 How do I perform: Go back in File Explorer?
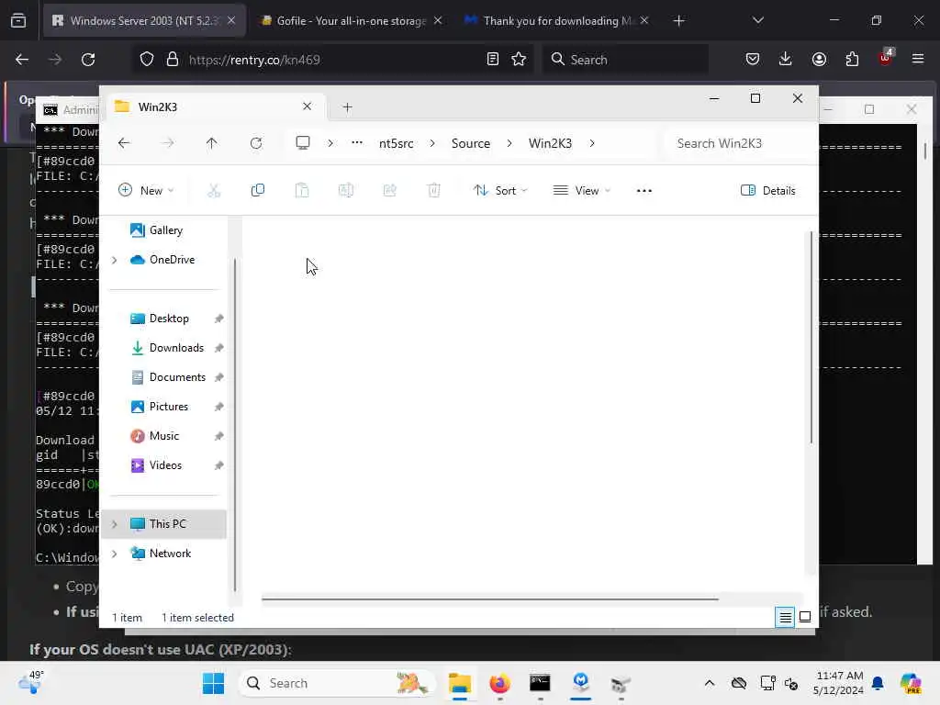tap(124, 143)
